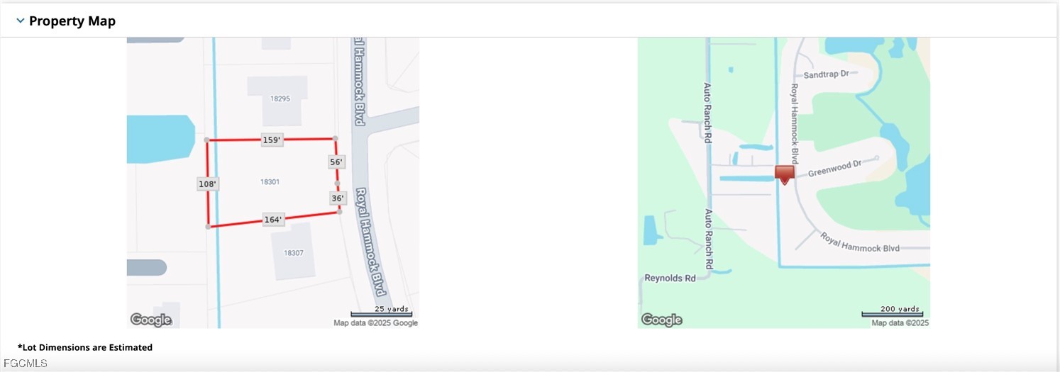Collapse the Property Map section chevron
Screen dimensions: 1060x372
[x=20, y=21]
